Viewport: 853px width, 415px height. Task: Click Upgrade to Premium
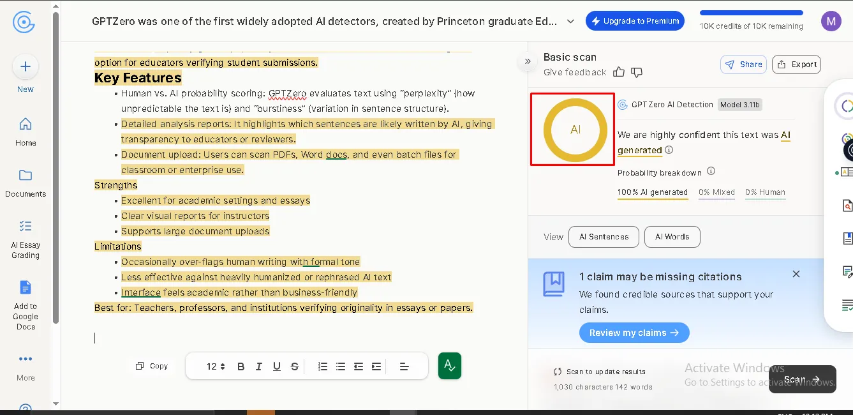[635, 21]
